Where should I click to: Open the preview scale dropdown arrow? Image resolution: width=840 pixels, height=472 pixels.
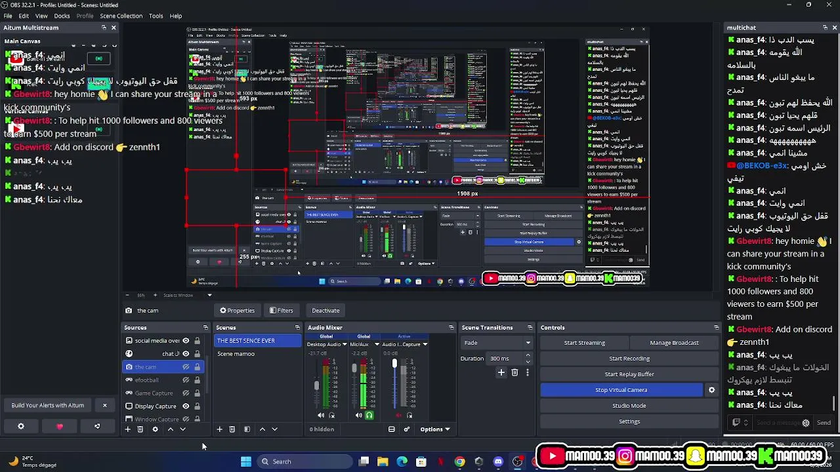click(210, 295)
